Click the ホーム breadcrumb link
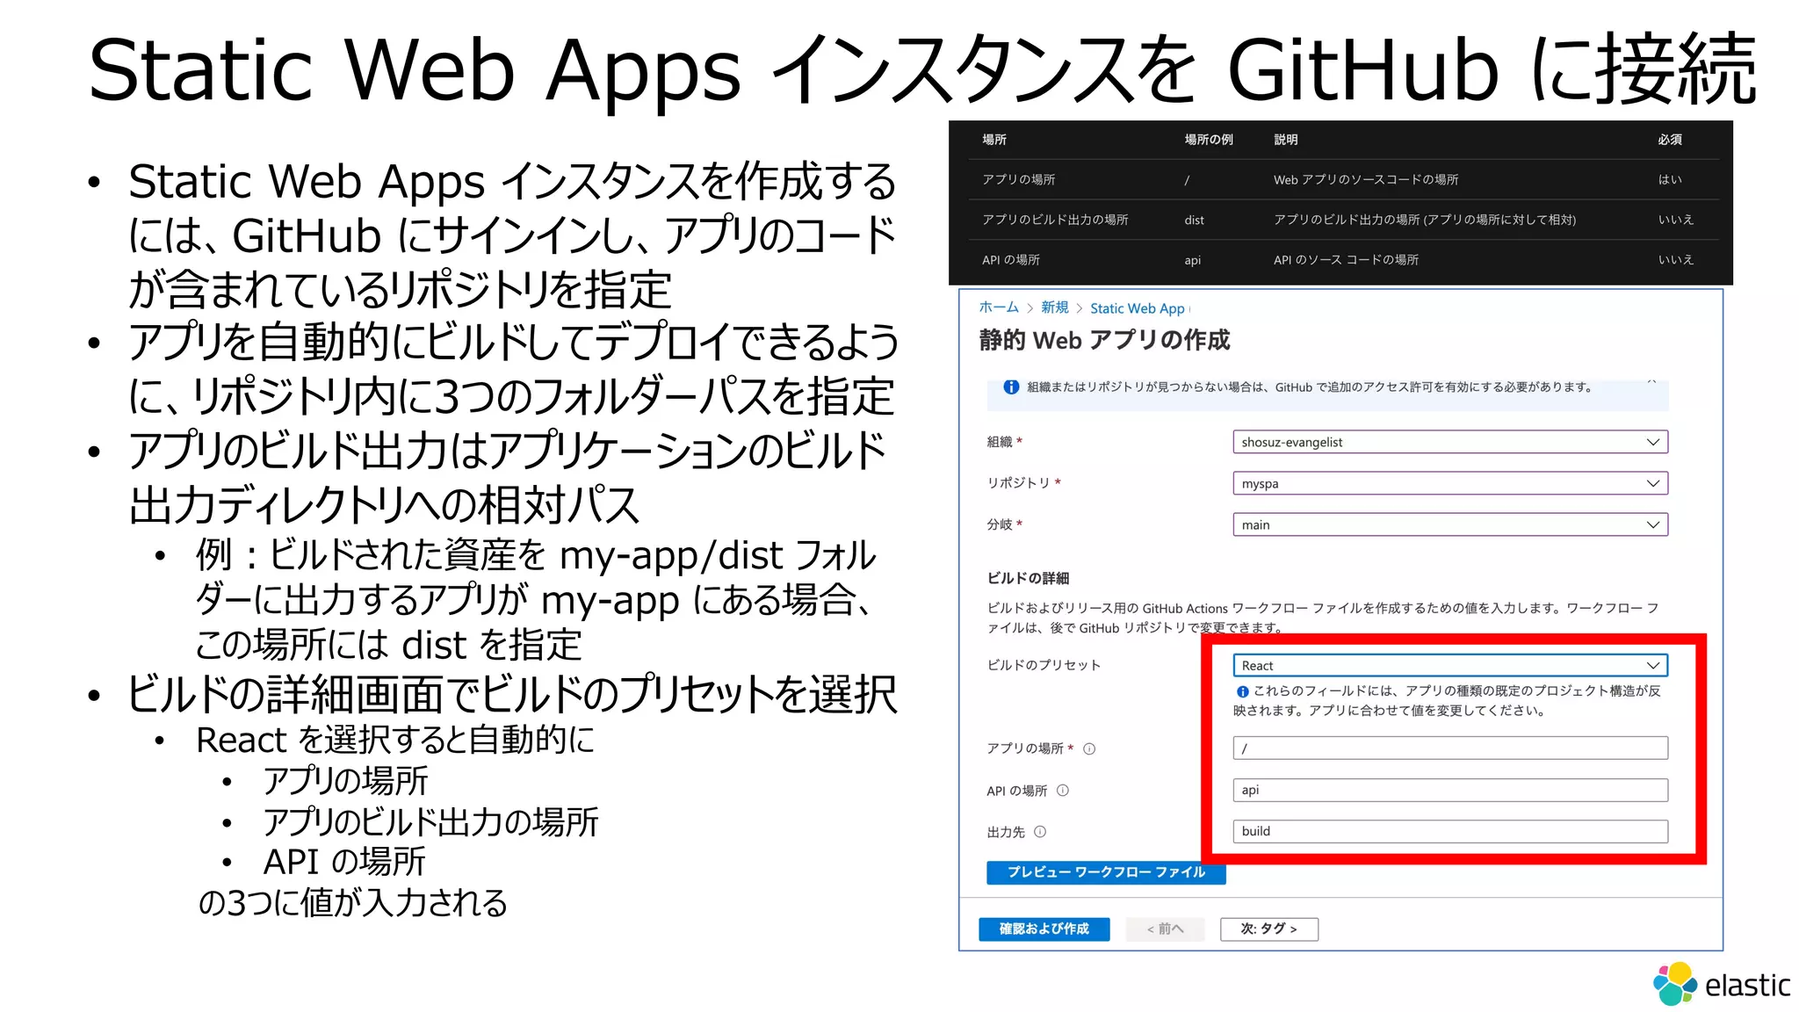 click(x=999, y=307)
